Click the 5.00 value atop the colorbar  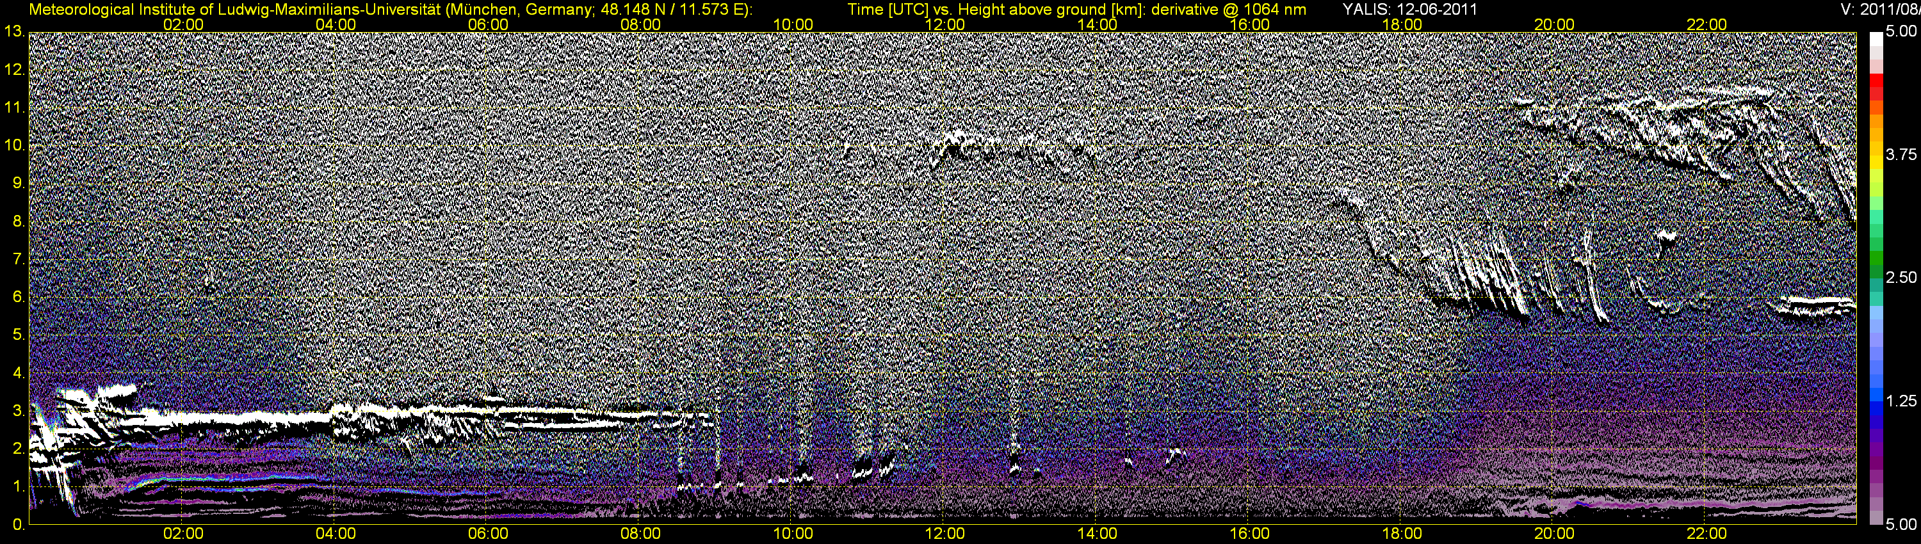tap(1901, 31)
